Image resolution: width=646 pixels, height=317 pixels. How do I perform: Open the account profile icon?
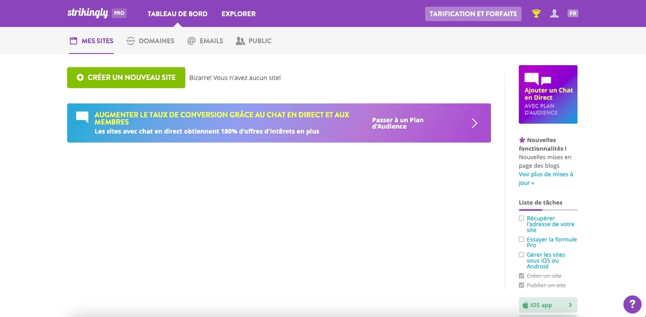pos(554,13)
